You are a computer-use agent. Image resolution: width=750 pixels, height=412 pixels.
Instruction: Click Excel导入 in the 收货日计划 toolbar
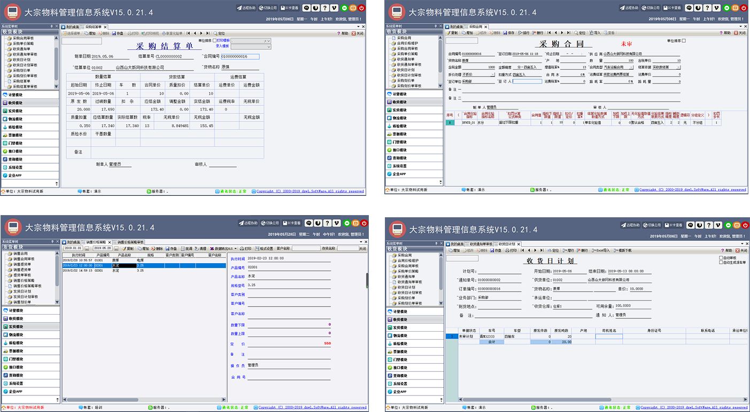click(601, 250)
